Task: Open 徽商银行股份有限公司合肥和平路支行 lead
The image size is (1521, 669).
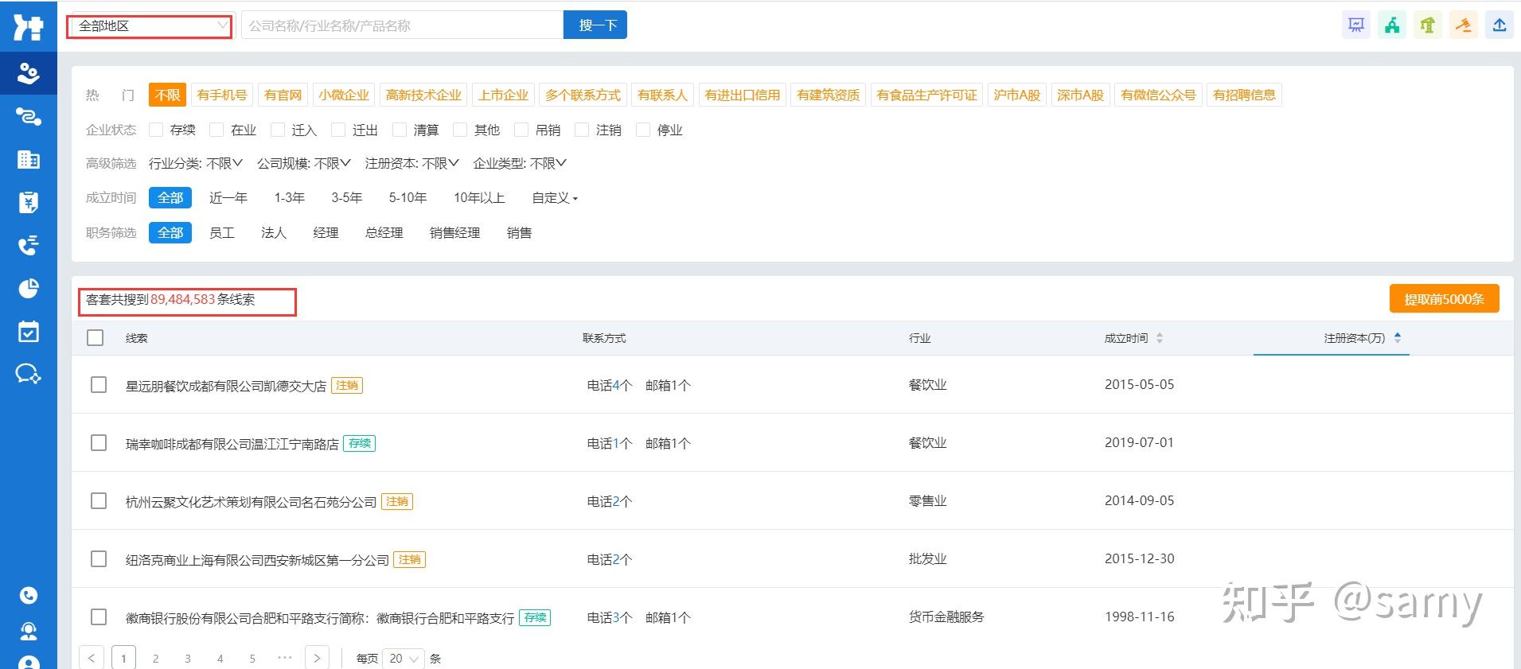Action: pos(320,618)
